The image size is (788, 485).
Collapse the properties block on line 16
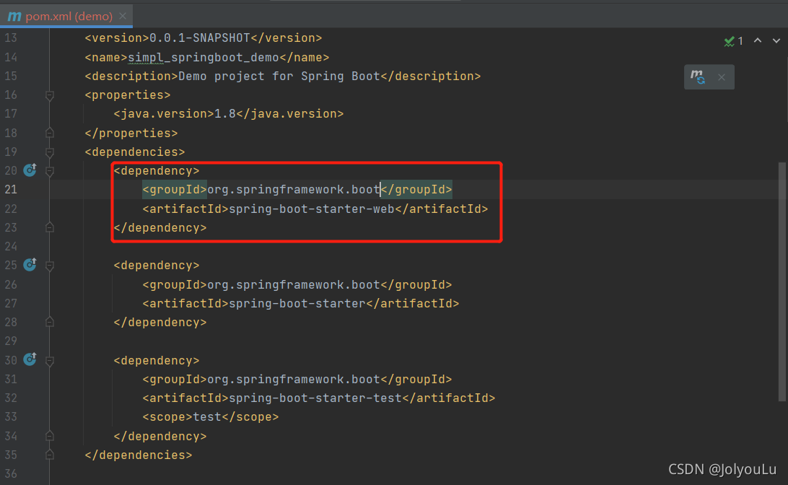coord(50,95)
